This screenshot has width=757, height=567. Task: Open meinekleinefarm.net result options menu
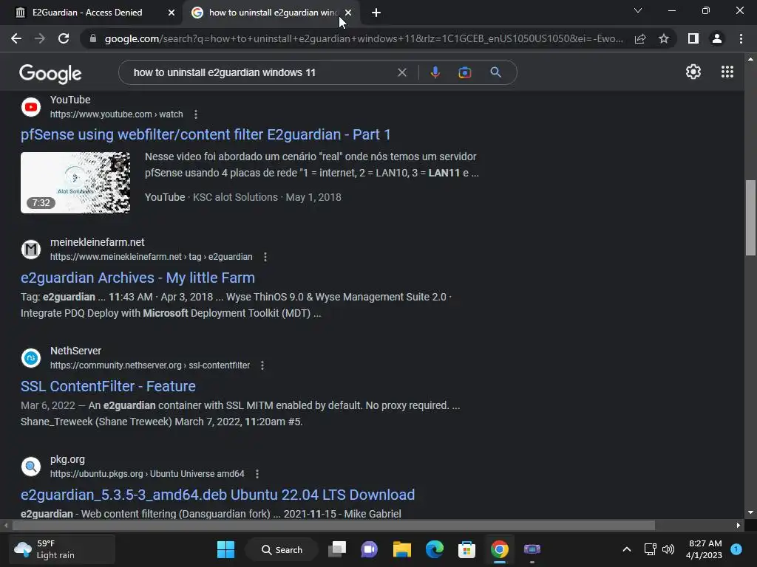[265, 257]
